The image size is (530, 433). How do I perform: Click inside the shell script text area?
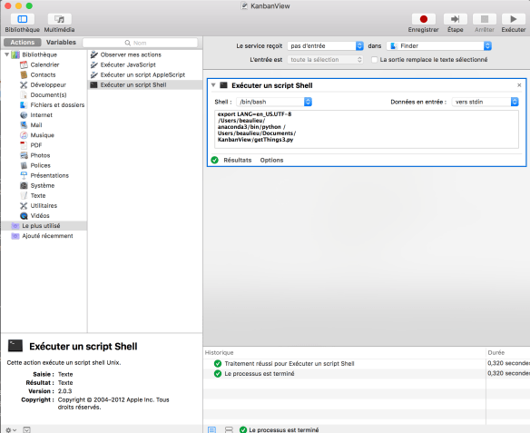[x=367, y=129]
